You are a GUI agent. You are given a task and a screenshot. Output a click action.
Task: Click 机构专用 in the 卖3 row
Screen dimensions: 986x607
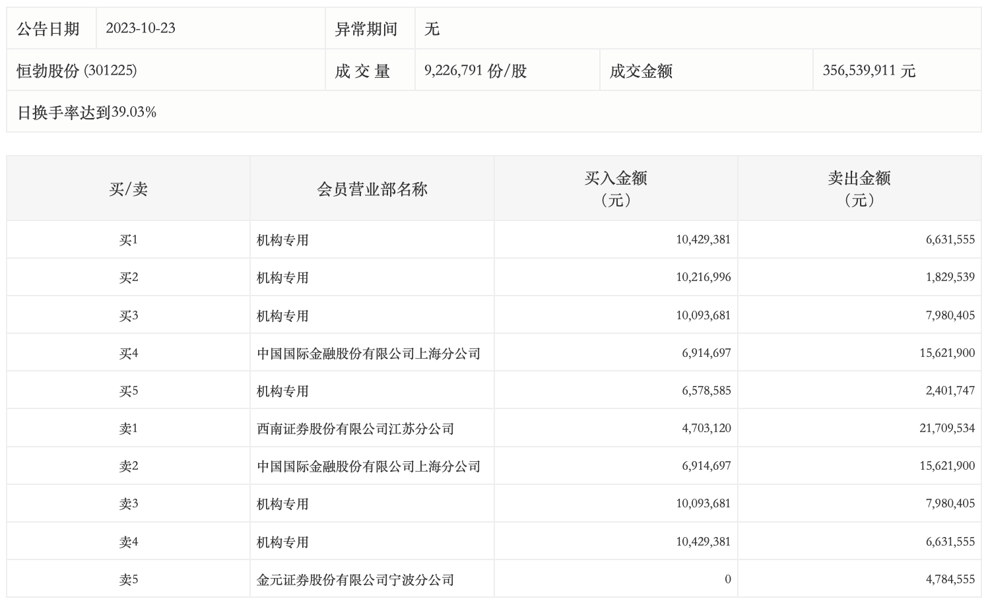[282, 504]
